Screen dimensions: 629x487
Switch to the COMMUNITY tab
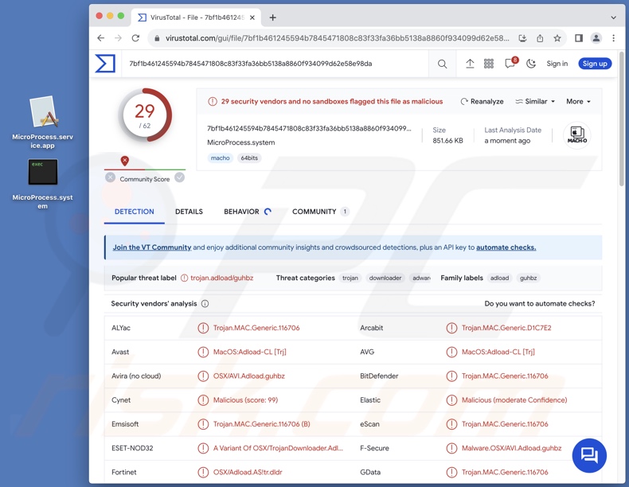coord(321,212)
